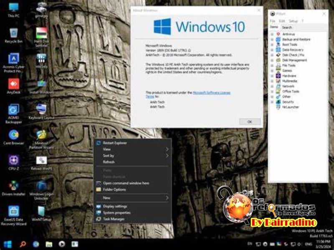Expand the Hardware category
Screen dimensions: 334x250
coord(272,76)
